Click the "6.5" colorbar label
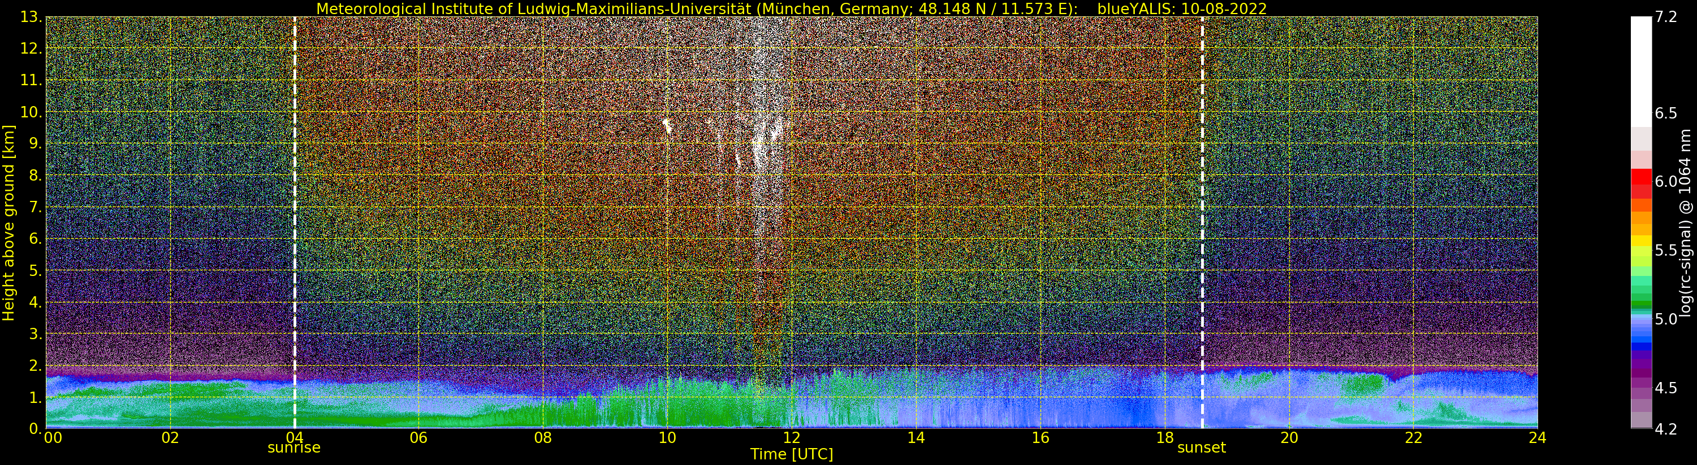Viewport: 1697px width, 465px height. click(1666, 113)
